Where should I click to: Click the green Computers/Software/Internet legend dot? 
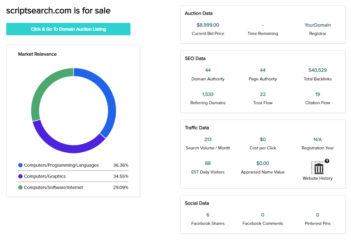tap(20, 187)
